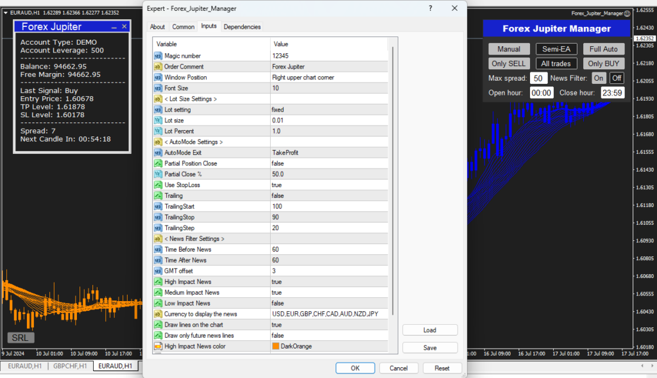Open Partial Position Close false value
This screenshot has width=657, height=378.
[x=329, y=163]
